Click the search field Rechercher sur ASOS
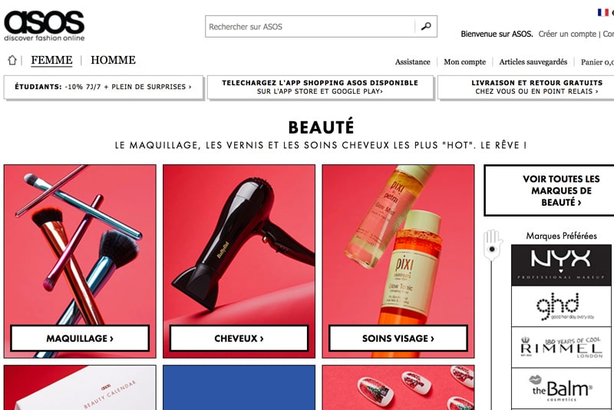The width and height of the screenshot is (614, 410). pyautogui.click(x=310, y=27)
